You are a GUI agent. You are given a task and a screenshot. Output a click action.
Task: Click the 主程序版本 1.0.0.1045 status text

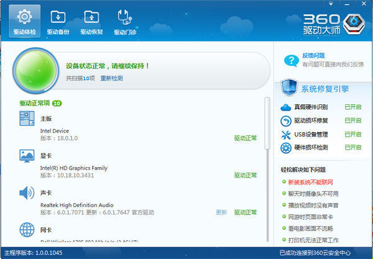[x=34, y=253]
